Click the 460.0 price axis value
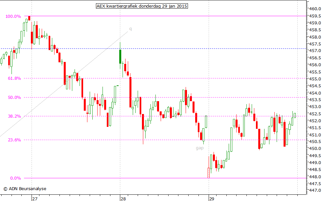 click(x=315, y=9)
